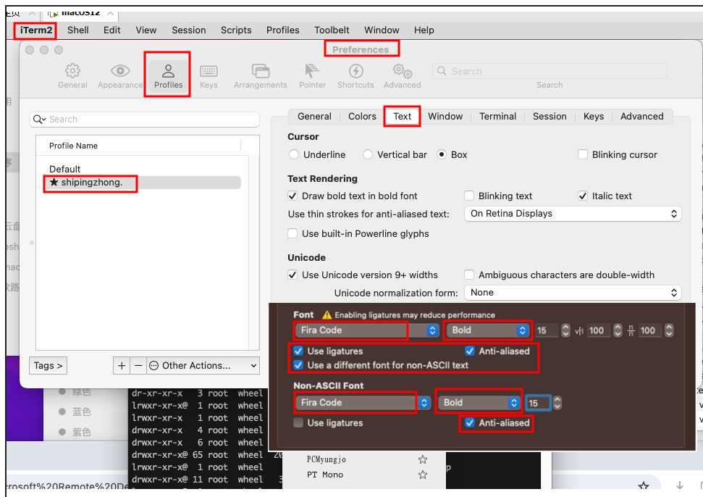Viewport: 703px width, 497px height.
Task: Click the Non-ASCII font size 15 field
Action: [x=537, y=403]
